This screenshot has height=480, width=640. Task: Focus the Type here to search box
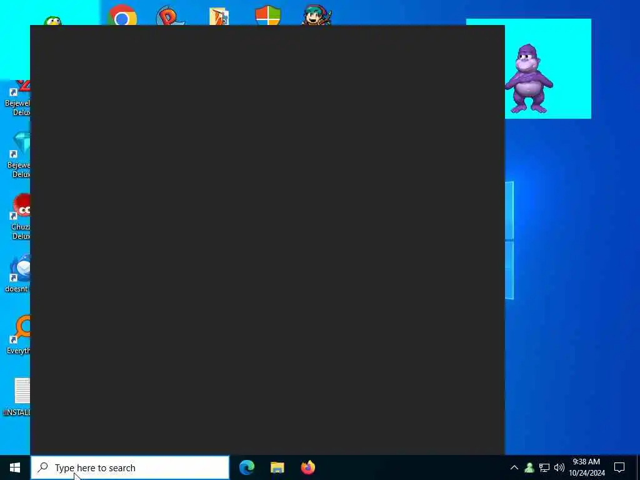pos(130,467)
